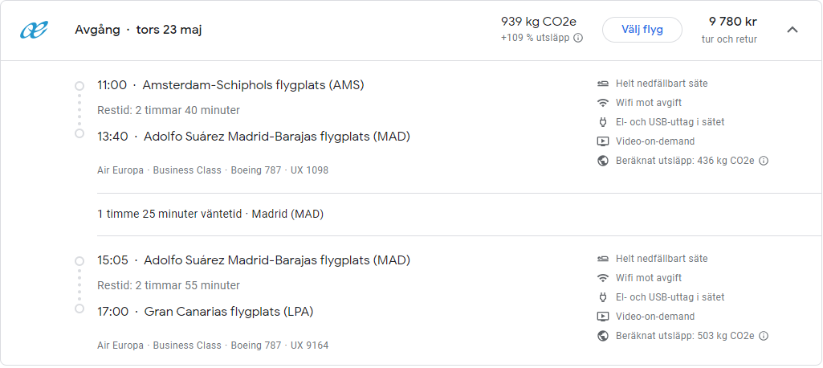Click info icon next to 503 kg CO2e

pos(764,336)
